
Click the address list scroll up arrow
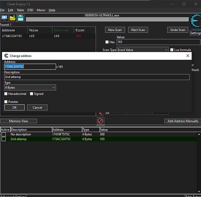(199, 135)
